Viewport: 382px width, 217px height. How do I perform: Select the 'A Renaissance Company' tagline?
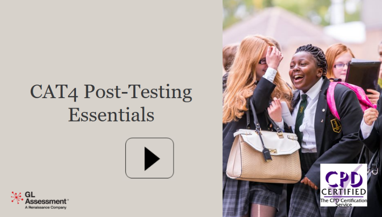click(x=46, y=207)
